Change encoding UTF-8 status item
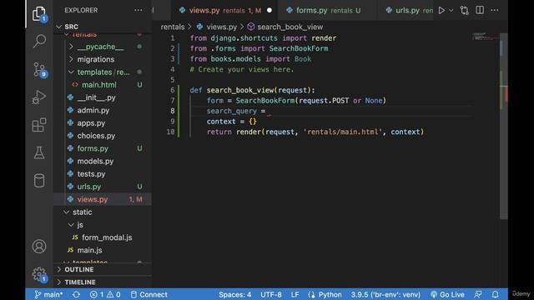 tap(271, 294)
